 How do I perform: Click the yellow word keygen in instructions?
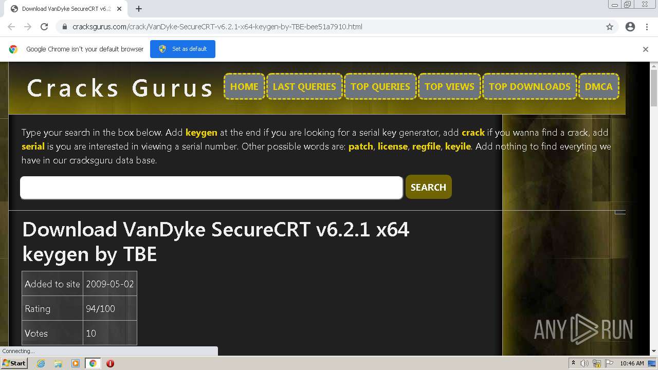(201, 133)
